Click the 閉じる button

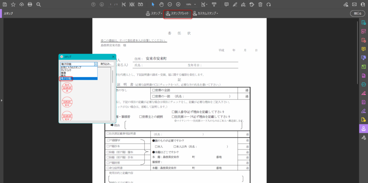pos(358,13)
